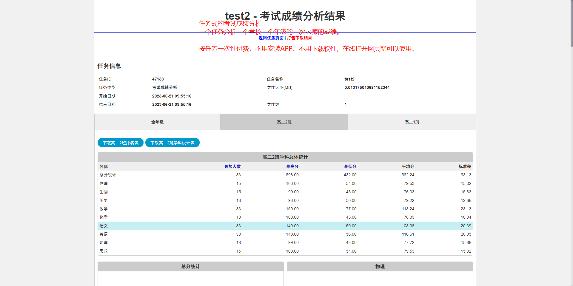Image resolution: width=573 pixels, height=286 pixels.
Task: Click task ID value 47138
Action: pyautogui.click(x=158, y=79)
